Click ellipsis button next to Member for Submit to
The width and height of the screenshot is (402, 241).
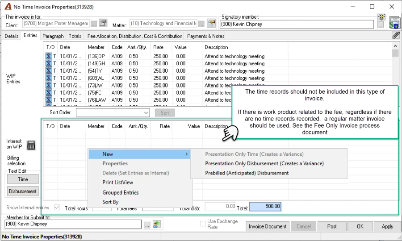tap(147, 225)
